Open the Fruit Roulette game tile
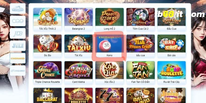206x103 pixels. click(171, 73)
